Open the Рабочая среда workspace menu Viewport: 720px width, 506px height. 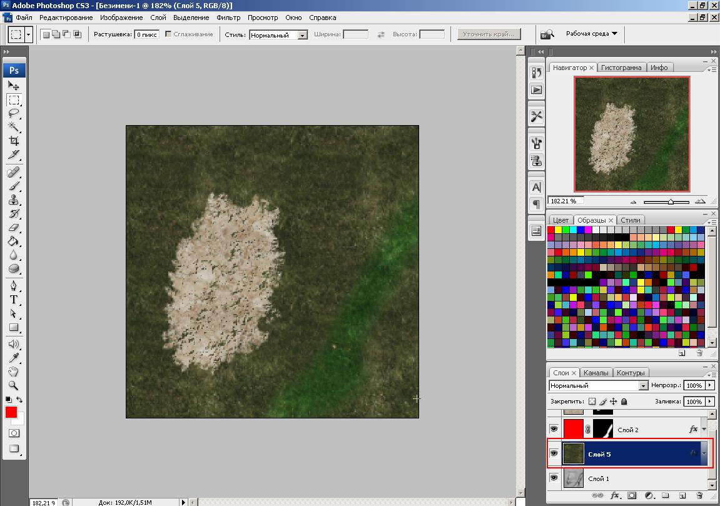pyautogui.click(x=591, y=34)
